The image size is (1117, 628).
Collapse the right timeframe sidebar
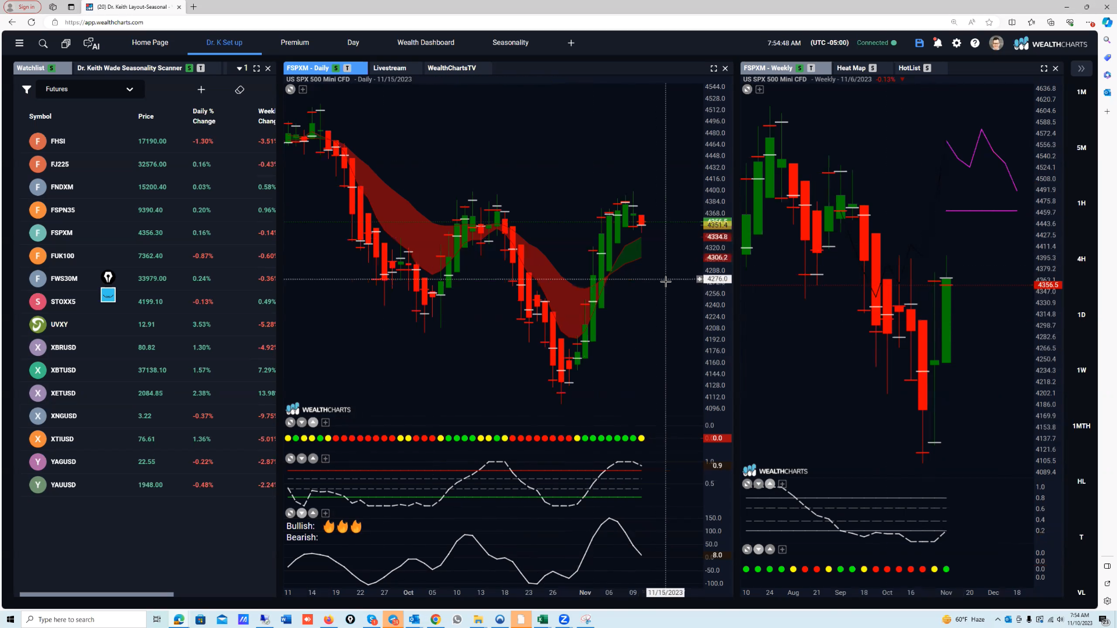click(x=1081, y=68)
